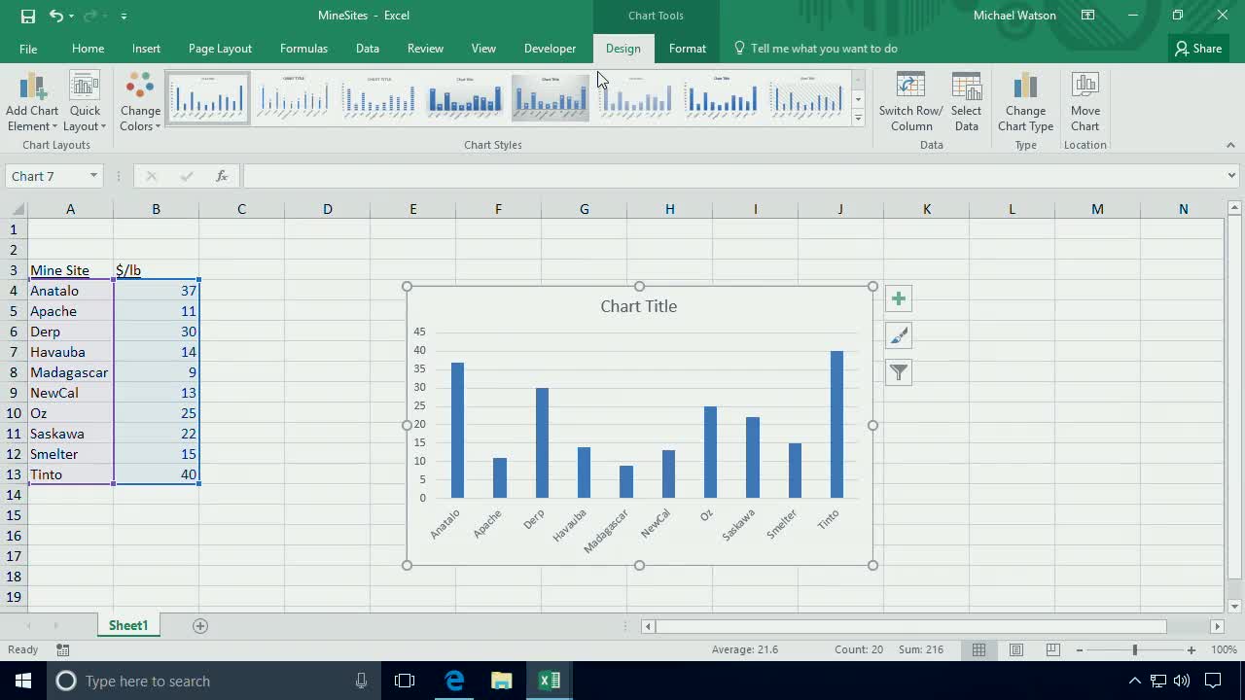This screenshot has width=1245, height=700.
Task: Click the Tell me what you want box
Action: tap(825, 48)
